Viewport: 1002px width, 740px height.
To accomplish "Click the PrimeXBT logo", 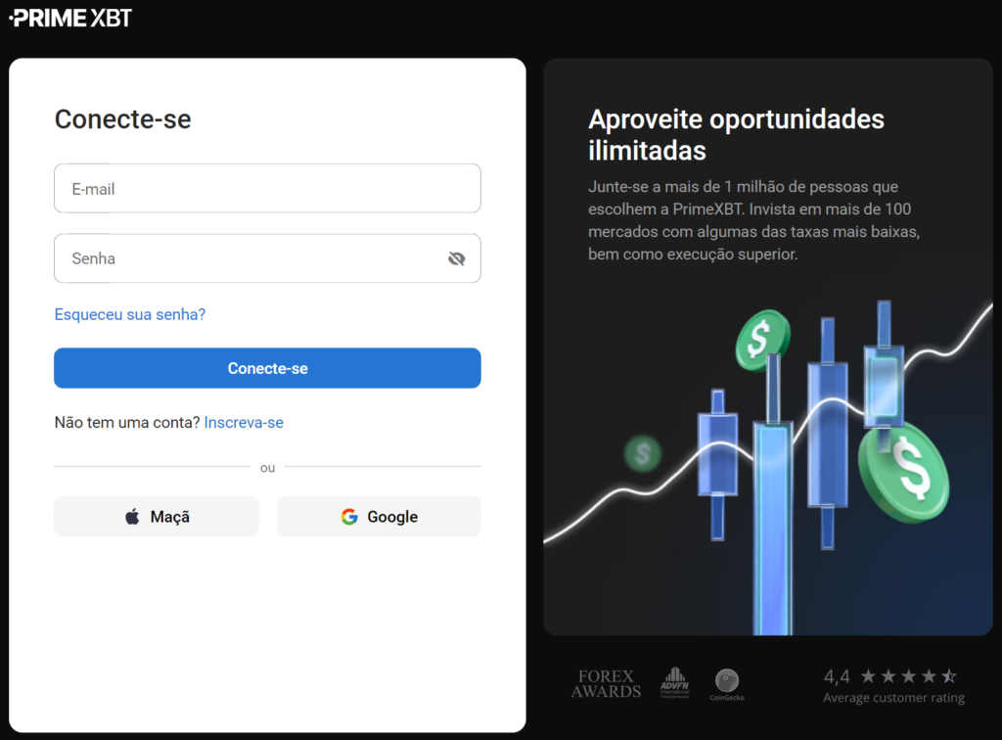I will (68, 17).
